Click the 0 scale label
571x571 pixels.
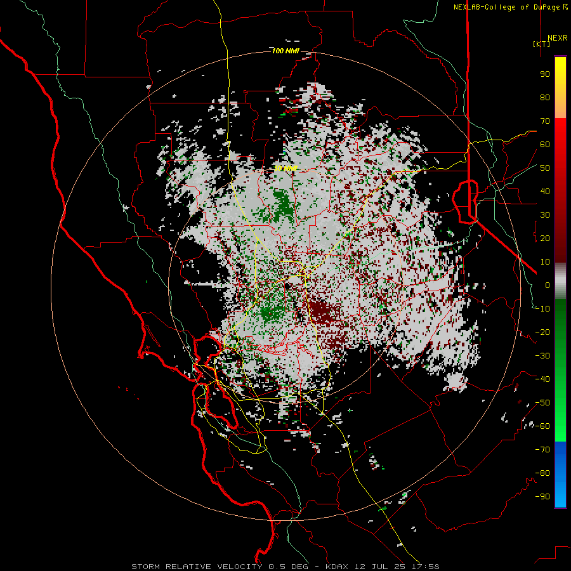[x=548, y=285]
